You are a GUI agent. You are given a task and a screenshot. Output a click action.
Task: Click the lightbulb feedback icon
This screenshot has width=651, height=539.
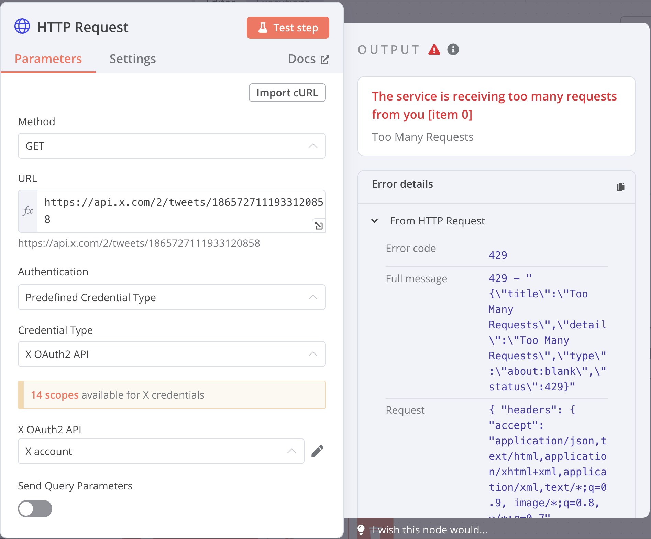361,529
